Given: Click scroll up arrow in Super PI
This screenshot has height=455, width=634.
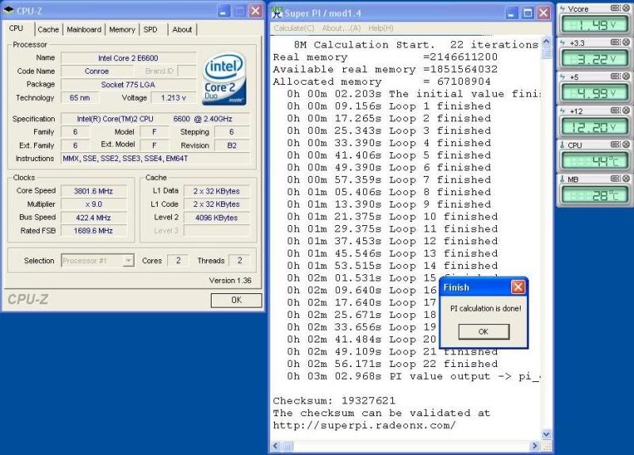Looking at the screenshot, I should click(546, 42).
